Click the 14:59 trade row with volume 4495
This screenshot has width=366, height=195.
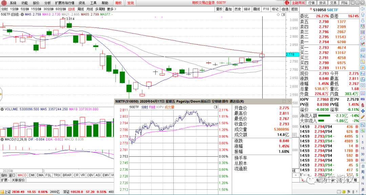pos(329,136)
